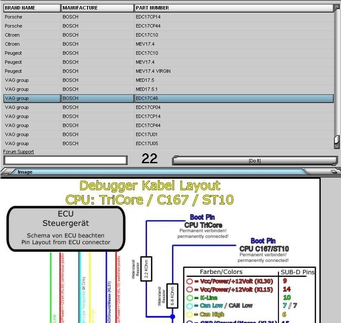Click the Forum Support link

point(19,152)
